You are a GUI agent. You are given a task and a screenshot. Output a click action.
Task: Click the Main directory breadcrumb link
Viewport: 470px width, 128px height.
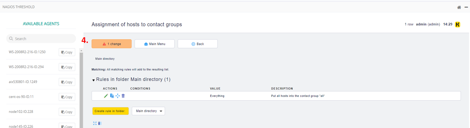tap(105, 59)
